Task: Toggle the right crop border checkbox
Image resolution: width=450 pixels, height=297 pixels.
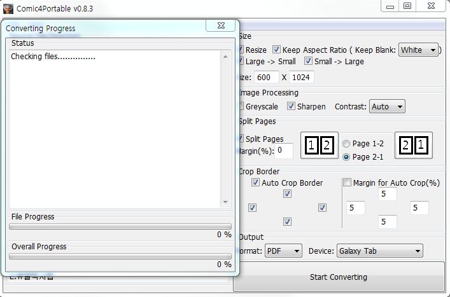Action: coord(322,207)
